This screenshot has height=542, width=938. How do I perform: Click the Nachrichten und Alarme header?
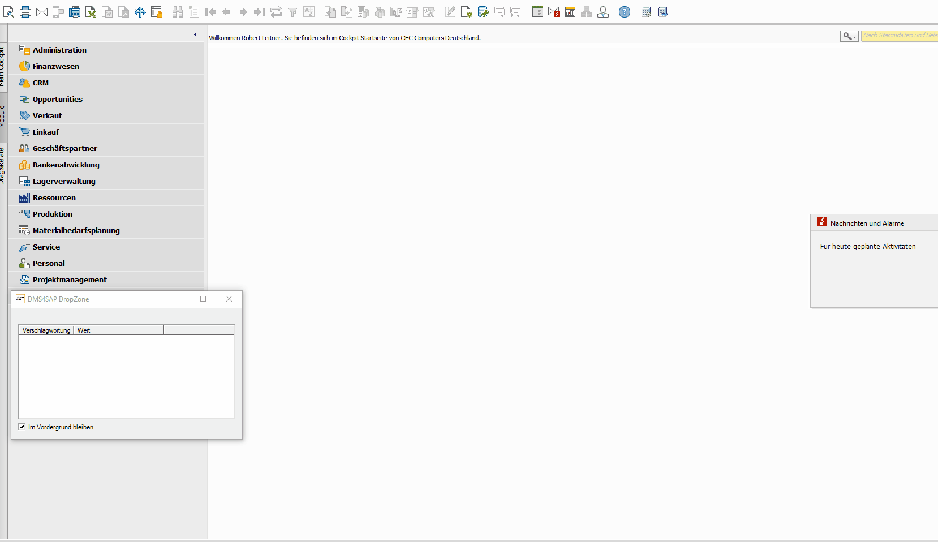pos(867,223)
